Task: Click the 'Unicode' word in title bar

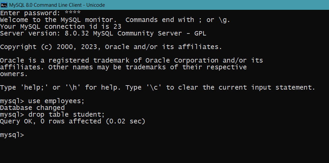Action: click(97, 5)
